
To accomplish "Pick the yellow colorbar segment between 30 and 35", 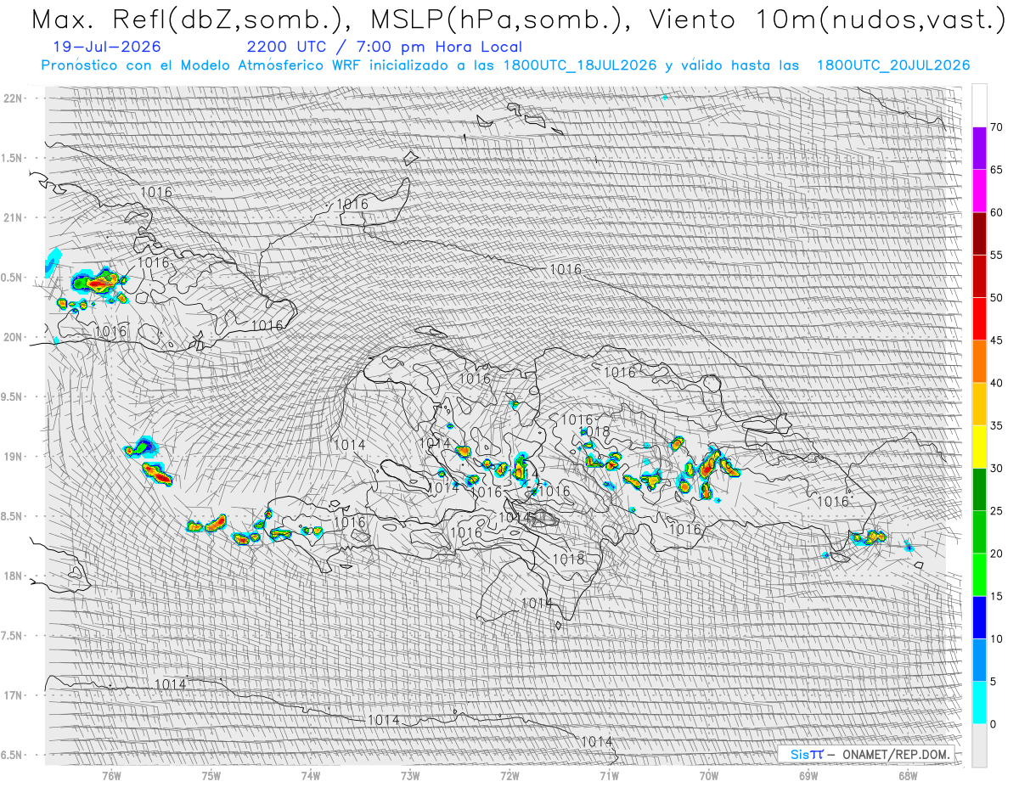I will 979,447.
